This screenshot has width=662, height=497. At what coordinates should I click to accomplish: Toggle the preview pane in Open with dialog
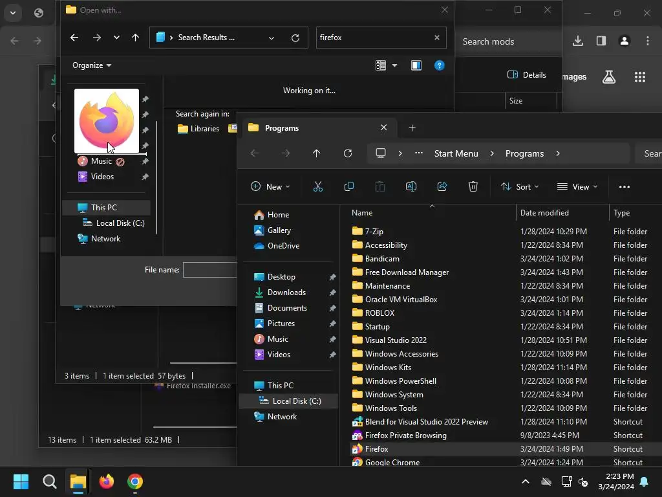pos(416,65)
